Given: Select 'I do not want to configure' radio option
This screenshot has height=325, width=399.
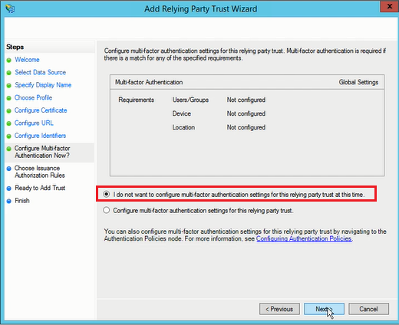Looking at the screenshot, I should 106,194.
